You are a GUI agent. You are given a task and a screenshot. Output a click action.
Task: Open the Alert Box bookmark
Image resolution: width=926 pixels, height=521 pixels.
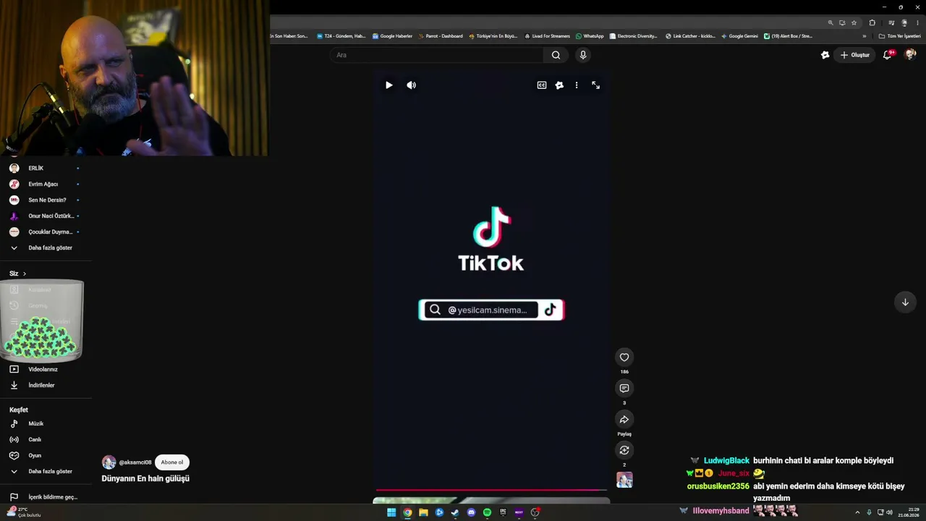coord(789,36)
